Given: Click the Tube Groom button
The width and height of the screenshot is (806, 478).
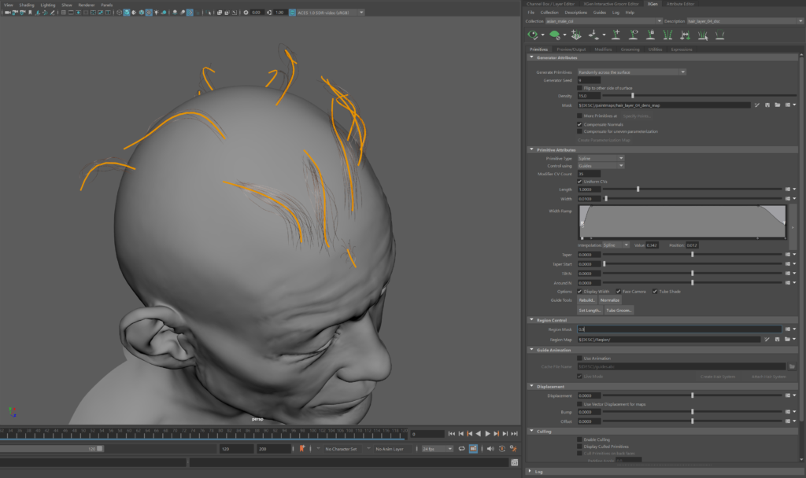Looking at the screenshot, I should 619,311.
